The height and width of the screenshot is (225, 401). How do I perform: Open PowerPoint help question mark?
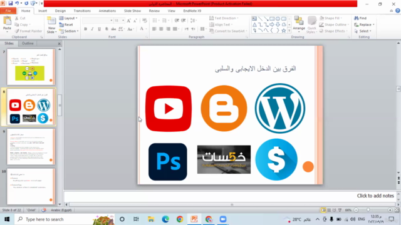click(398, 11)
